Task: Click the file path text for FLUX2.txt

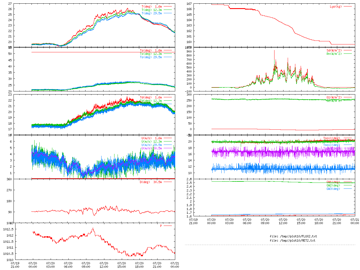Action: click(293, 236)
